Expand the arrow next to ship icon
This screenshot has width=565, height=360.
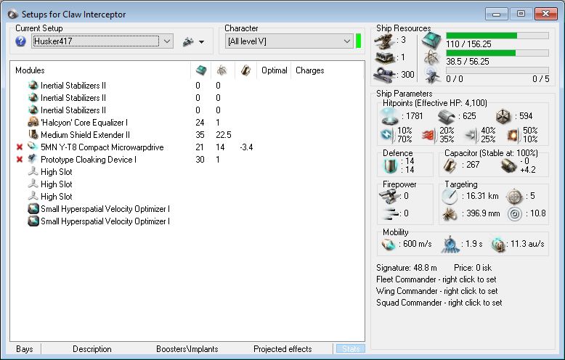(x=201, y=42)
